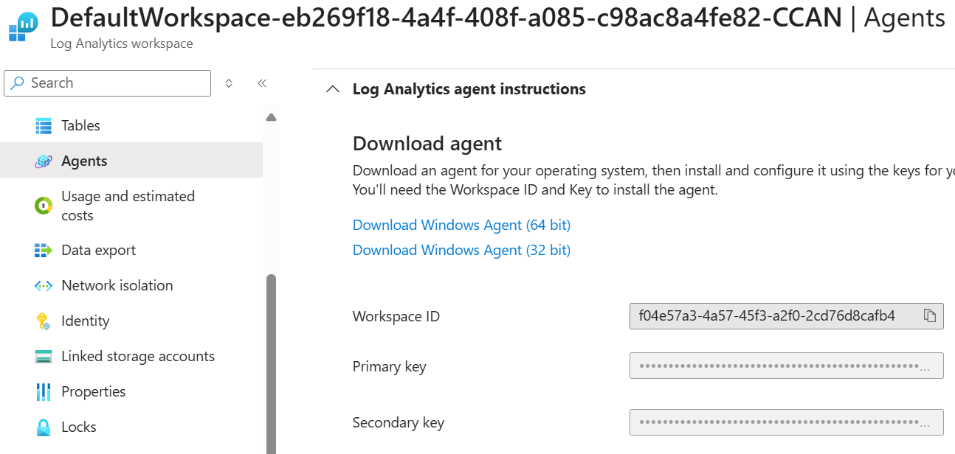Collapse the sidebar with double chevron

click(261, 83)
